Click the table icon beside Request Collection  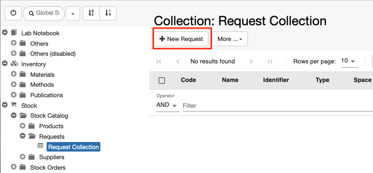pos(41,146)
